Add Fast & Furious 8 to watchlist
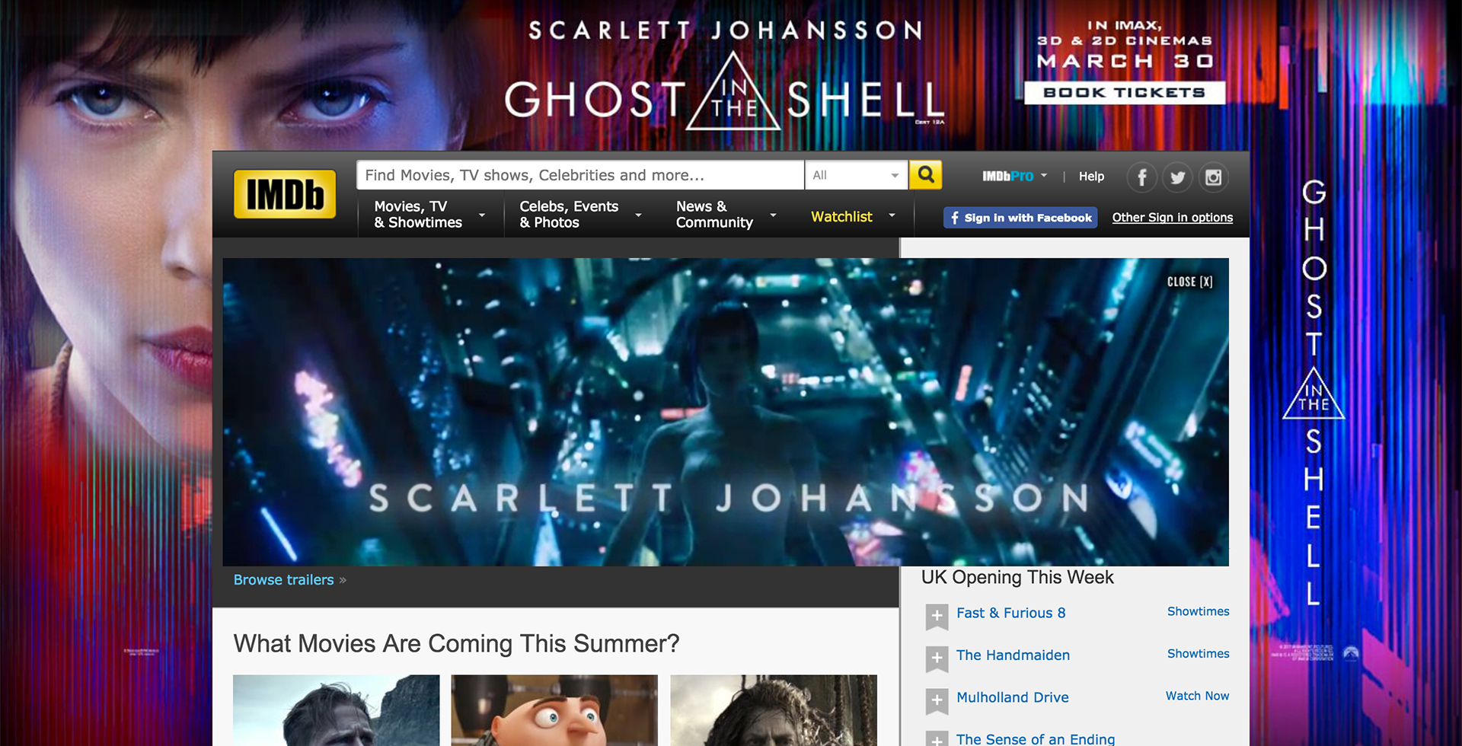Screen dimensions: 1462x746 (937, 616)
